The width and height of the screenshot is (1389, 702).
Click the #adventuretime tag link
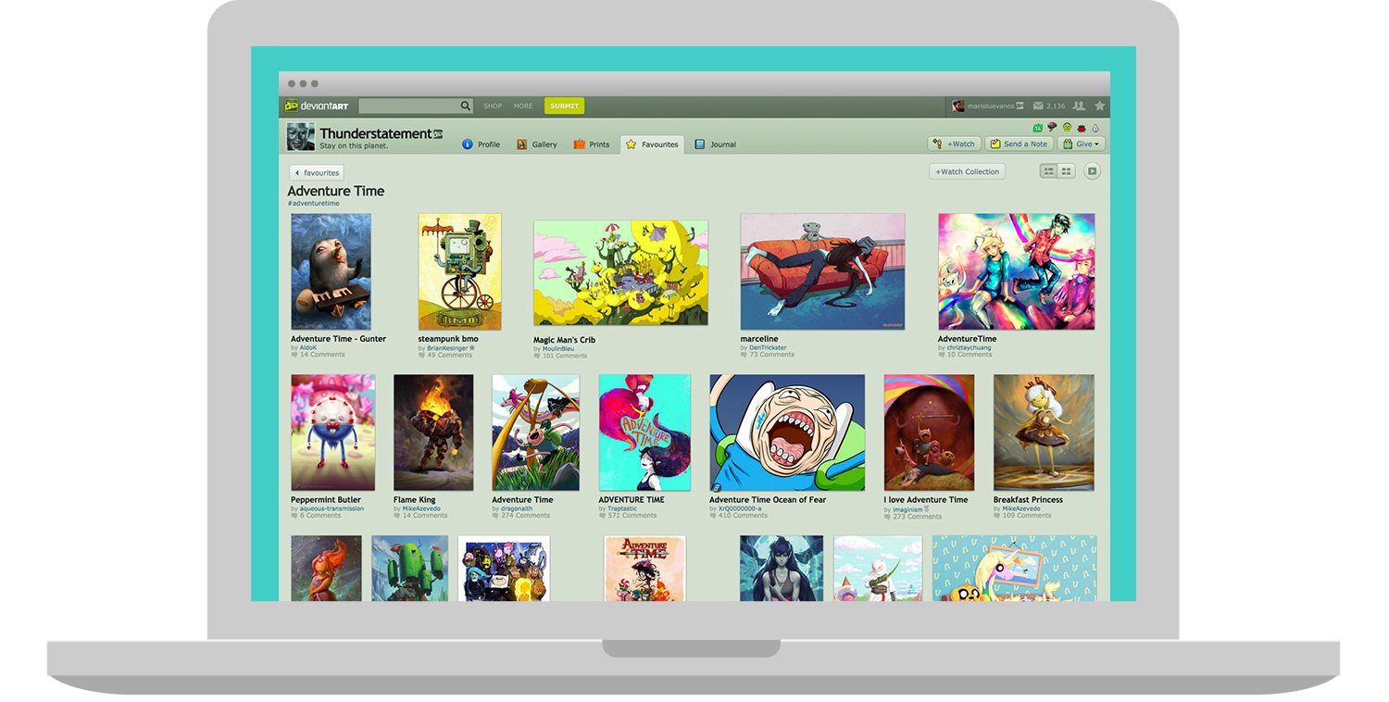pos(313,203)
